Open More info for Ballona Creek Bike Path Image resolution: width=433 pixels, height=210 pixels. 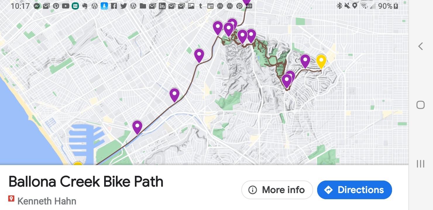[277, 190]
